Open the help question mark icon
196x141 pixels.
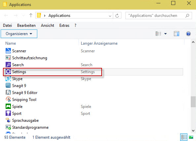(188, 34)
